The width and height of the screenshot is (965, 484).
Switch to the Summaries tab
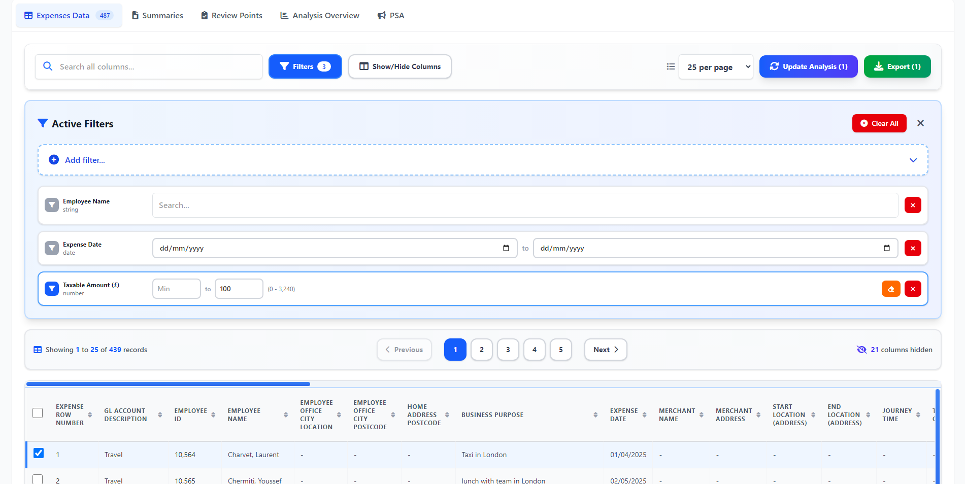[157, 16]
